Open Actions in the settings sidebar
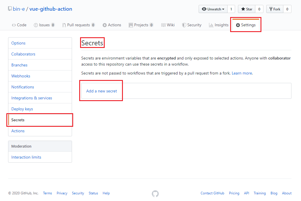The height and width of the screenshot is (201, 301). pos(40,131)
